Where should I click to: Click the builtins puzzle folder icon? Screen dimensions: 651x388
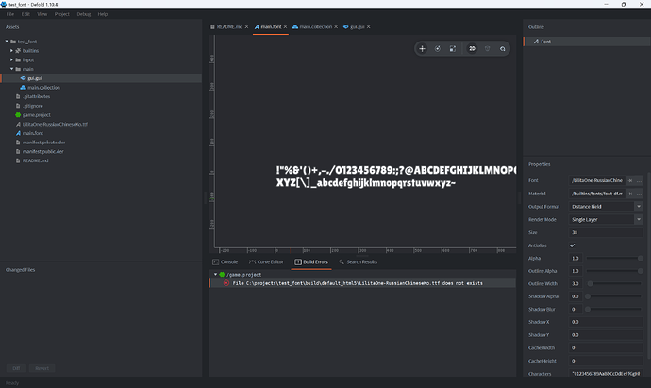(18, 51)
